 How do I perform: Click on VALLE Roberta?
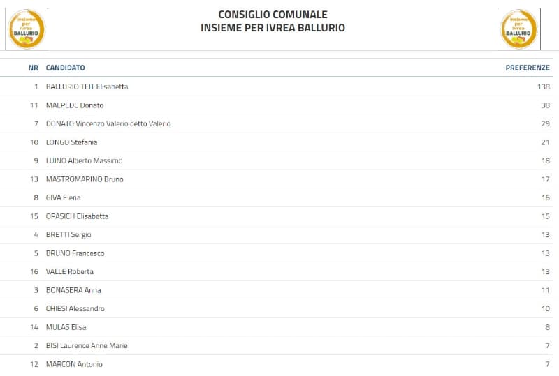69,271
